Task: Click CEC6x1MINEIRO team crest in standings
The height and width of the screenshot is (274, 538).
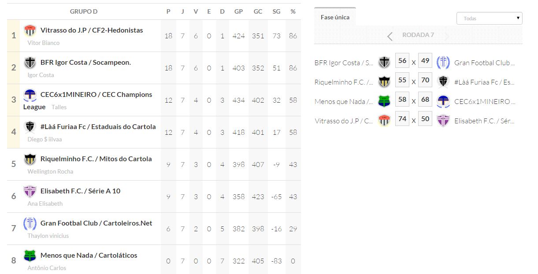Action: coord(30,95)
